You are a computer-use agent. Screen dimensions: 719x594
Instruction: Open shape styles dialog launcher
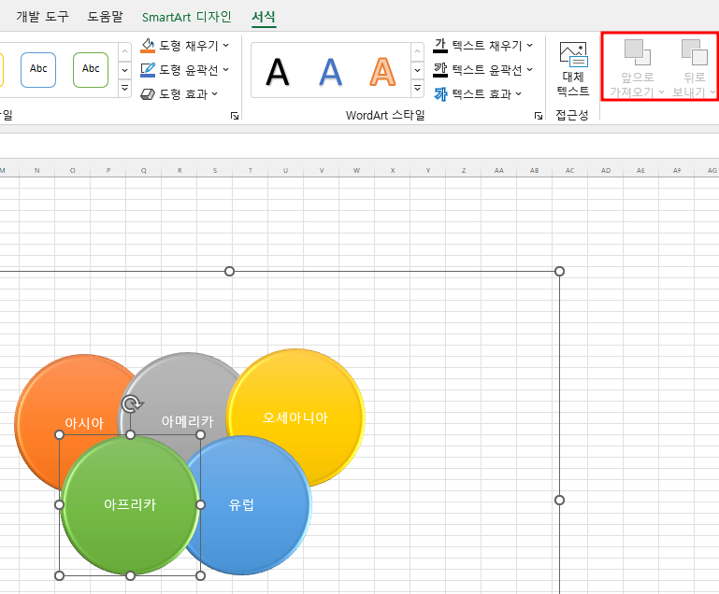tap(235, 116)
